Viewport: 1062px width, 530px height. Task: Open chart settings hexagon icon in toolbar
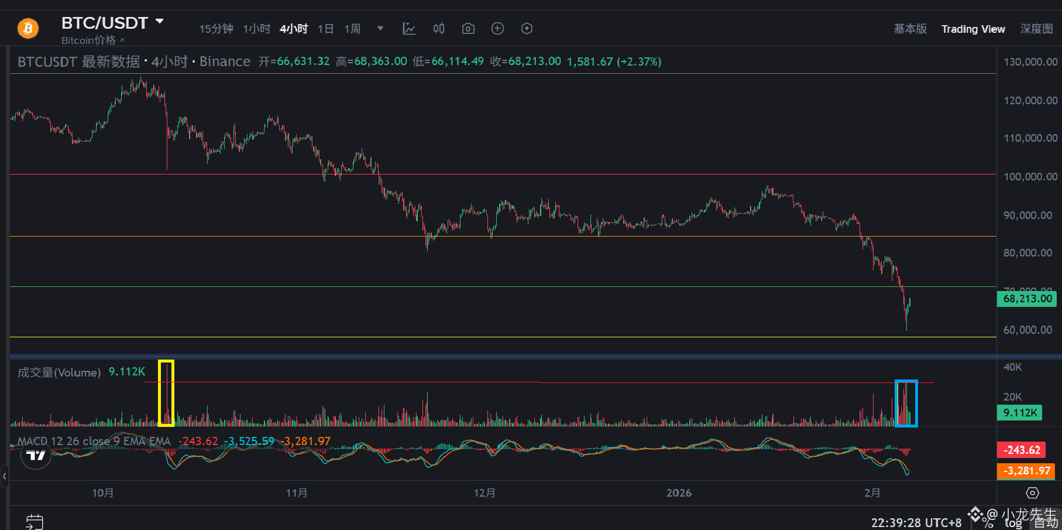pos(527,29)
